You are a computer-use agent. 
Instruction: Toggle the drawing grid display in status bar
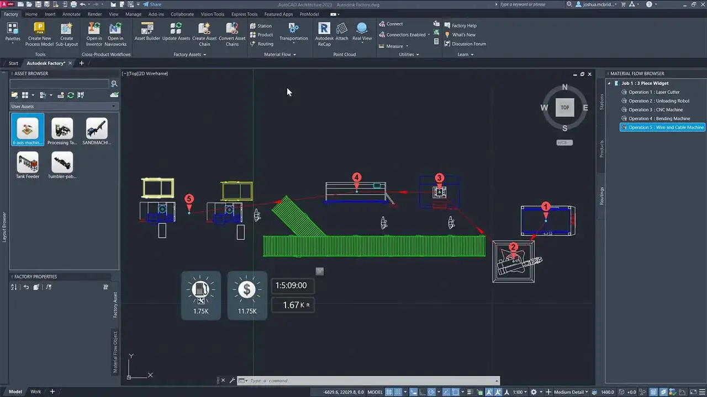tap(388, 392)
